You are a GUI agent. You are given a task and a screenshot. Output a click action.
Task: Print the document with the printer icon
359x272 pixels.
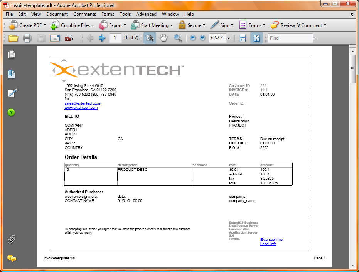click(27, 38)
